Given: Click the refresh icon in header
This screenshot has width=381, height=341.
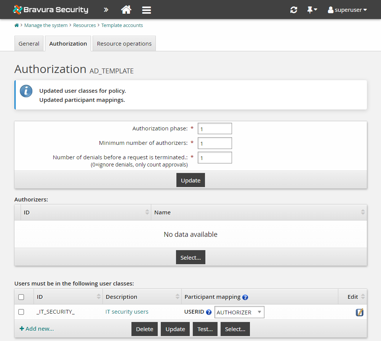Looking at the screenshot, I should point(293,10).
